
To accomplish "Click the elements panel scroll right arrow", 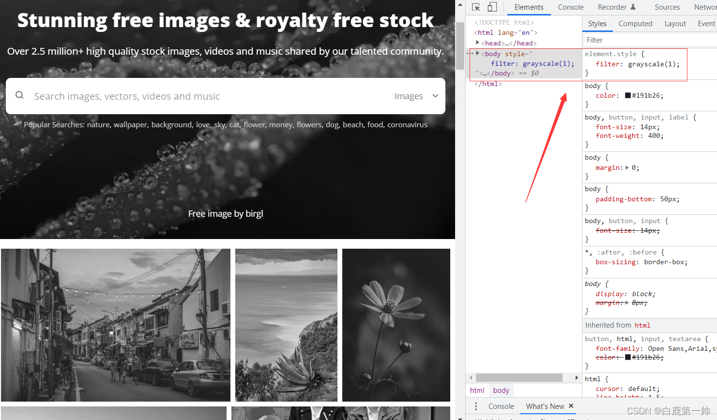I will point(576,377).
